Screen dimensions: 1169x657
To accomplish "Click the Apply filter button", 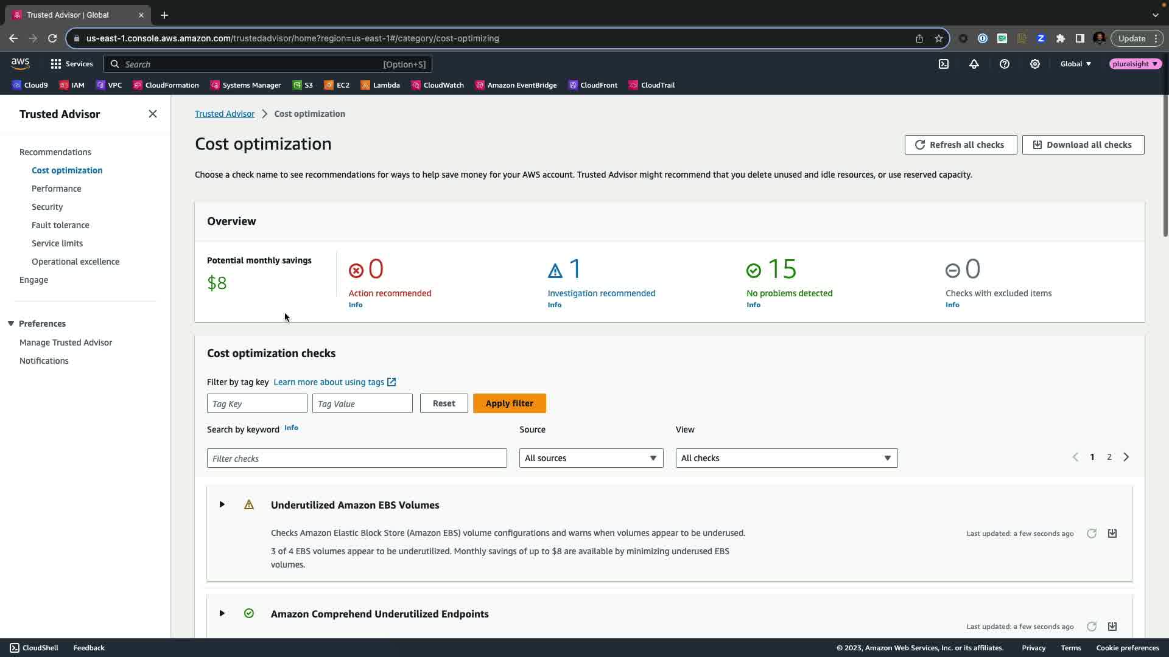I will pyautogui.click(x=509, y=403).
